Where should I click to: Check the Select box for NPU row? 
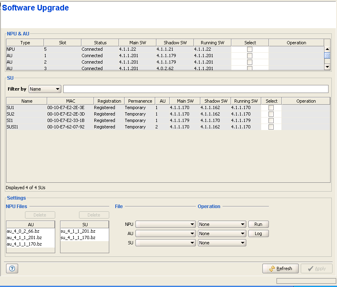[250, 49]
